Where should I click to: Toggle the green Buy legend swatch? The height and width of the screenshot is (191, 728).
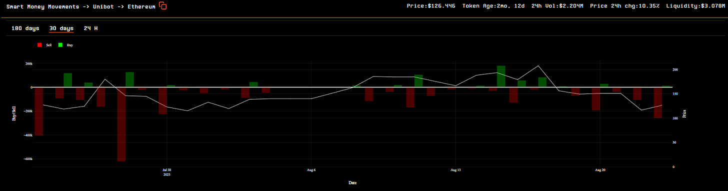pos(60,45)
